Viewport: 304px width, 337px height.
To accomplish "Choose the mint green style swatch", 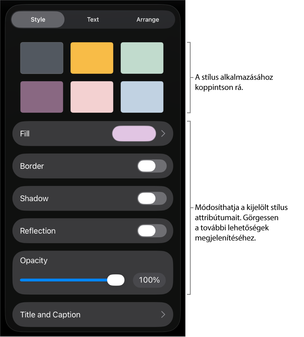I will 142,58.
